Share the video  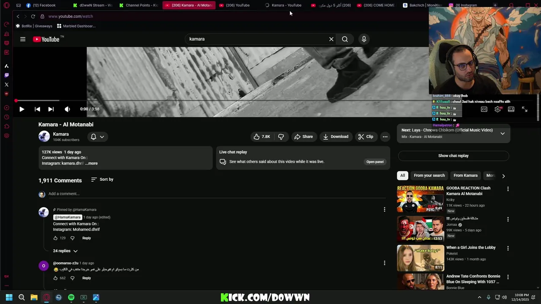[x=303, y=137]
